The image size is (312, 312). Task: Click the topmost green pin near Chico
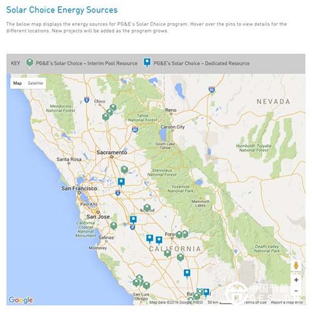113,107
